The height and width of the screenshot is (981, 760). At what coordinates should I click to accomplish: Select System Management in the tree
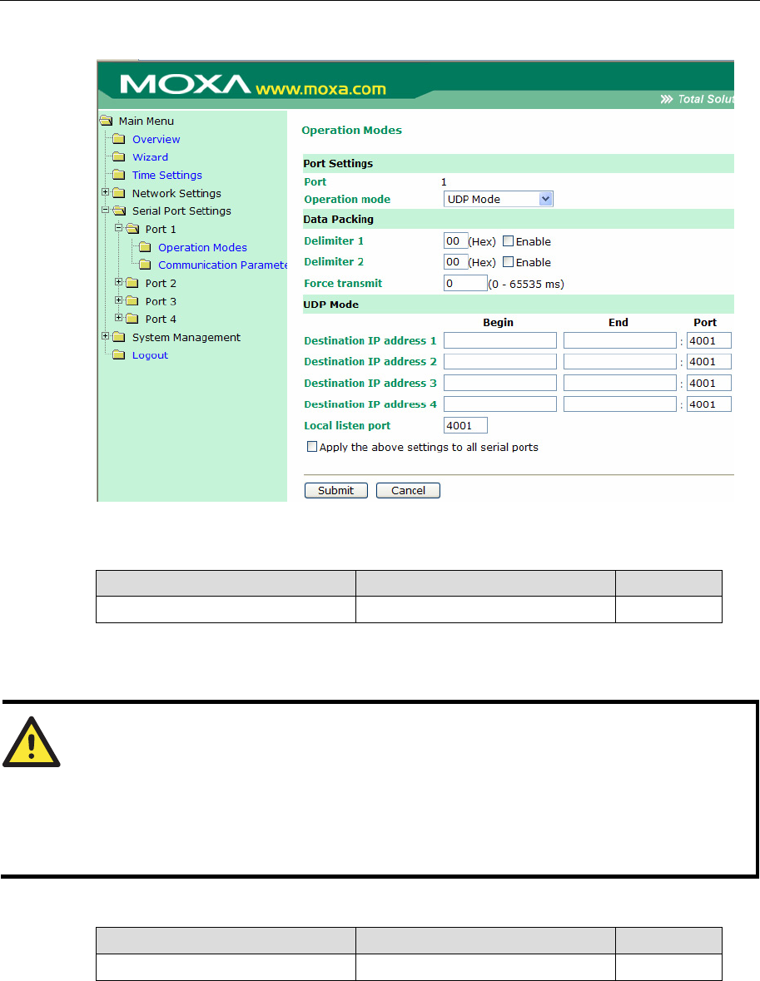186,337
